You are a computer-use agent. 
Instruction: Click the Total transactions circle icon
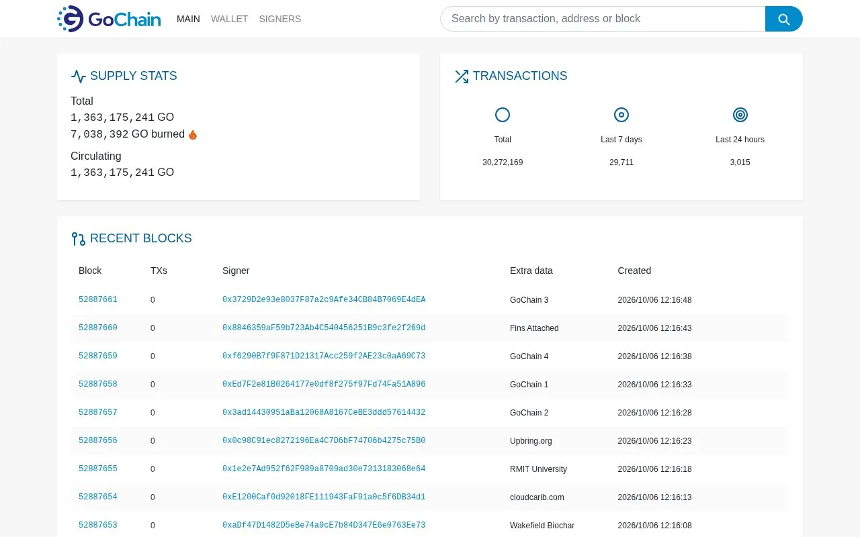point(503,115)
